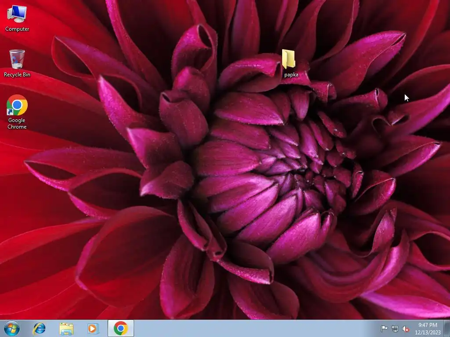Open the clock showing 9:47 PM
The width and height of the screenshot is (450, 337).
(428, 328)
